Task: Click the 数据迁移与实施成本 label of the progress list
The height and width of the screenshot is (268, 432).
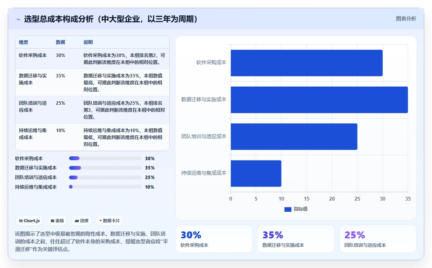Action: (x=36, y=168)
